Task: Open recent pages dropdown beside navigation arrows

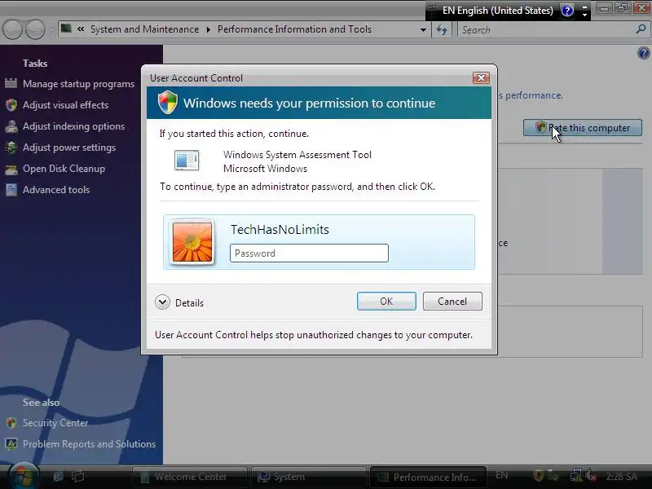Action: (x=51, y=30)
